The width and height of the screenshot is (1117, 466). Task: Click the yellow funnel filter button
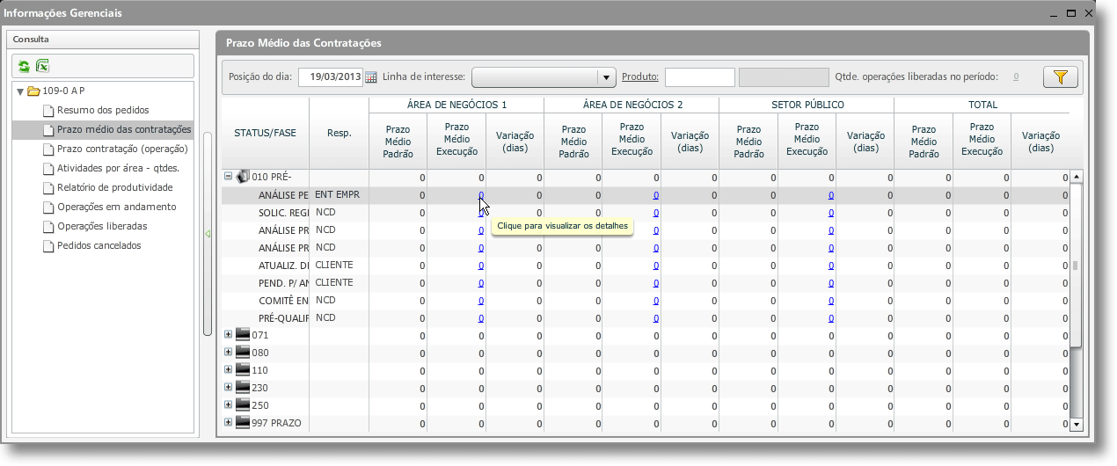(1061, 76)
